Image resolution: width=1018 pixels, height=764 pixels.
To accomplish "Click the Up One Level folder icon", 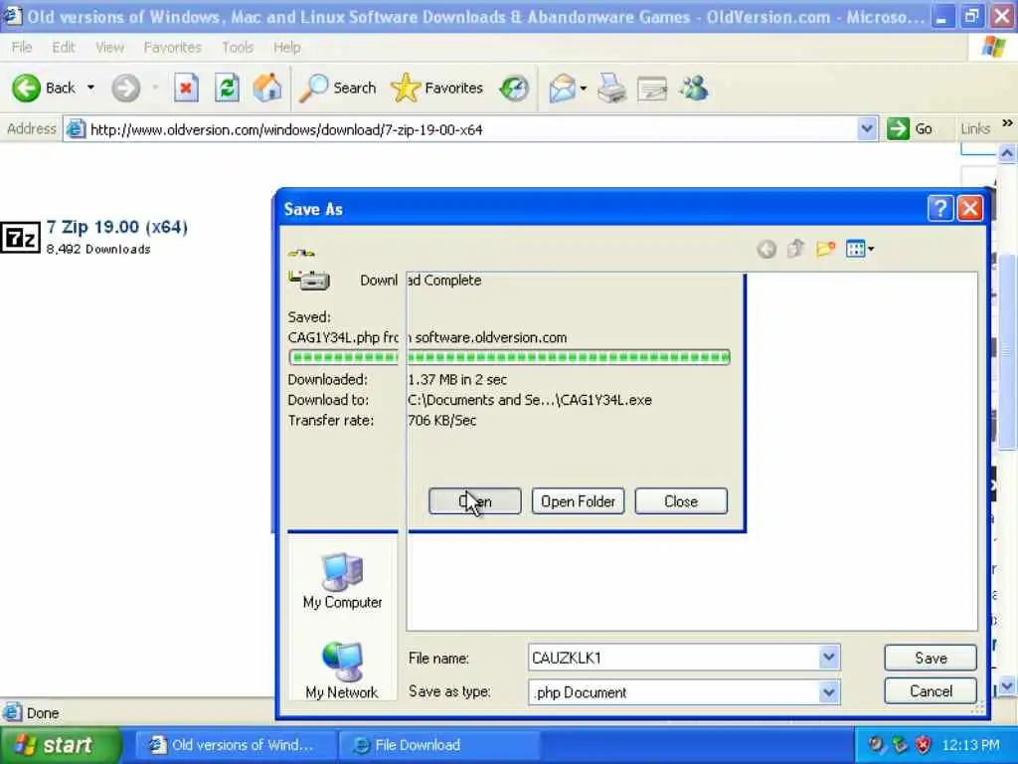I will coord(796,248).
